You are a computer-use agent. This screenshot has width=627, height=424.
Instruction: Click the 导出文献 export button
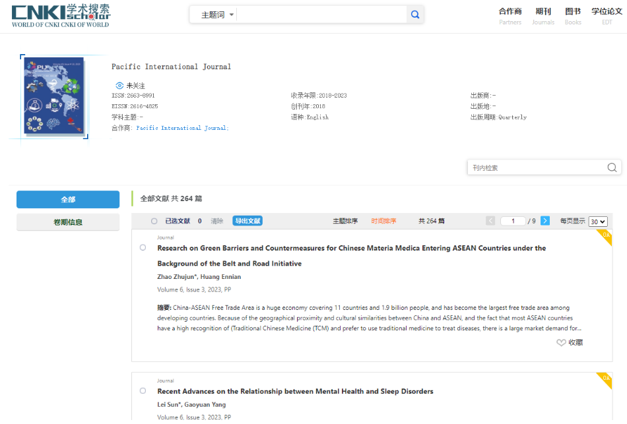[247, 221]
